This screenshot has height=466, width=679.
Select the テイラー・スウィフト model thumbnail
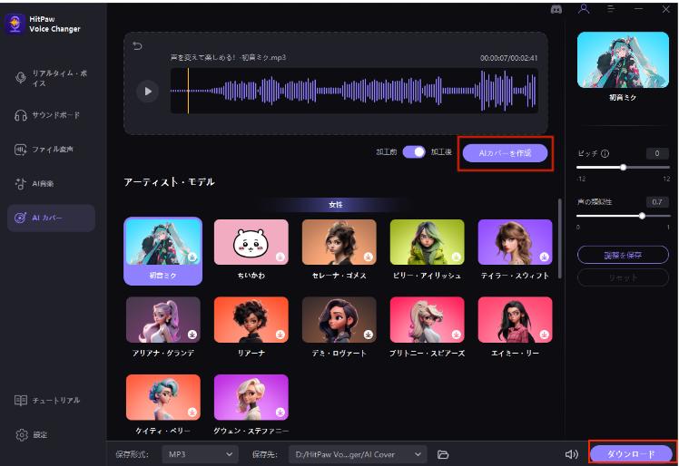tap(515, 242)
